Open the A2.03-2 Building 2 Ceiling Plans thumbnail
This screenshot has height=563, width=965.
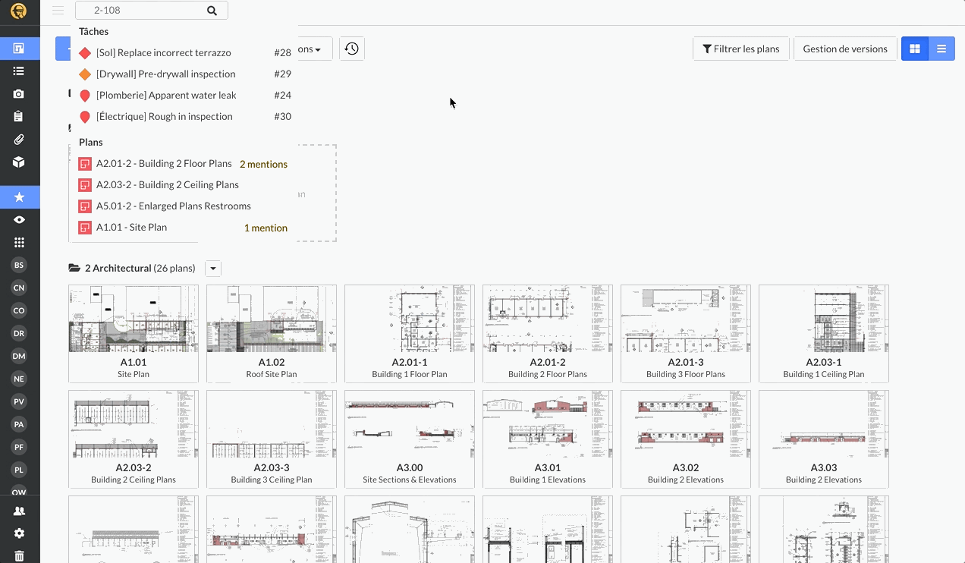[134, 439]
